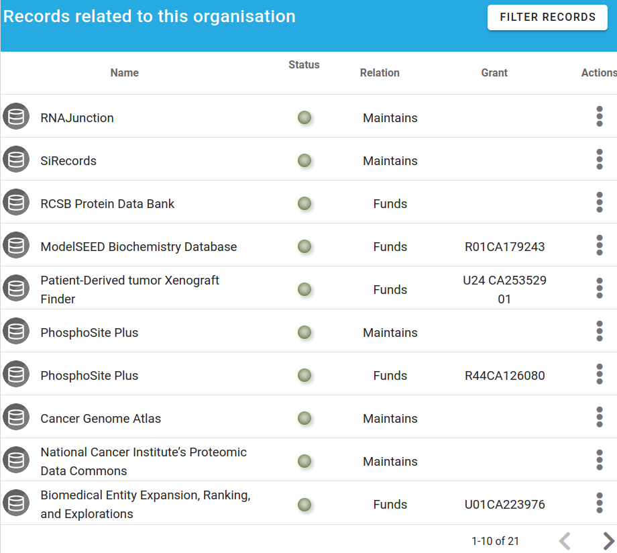Open actions menu for Patient-Derived tumor Xenograft Finder
The height and width of the screenshot is (553, 617).
click(x=600, y=288)
